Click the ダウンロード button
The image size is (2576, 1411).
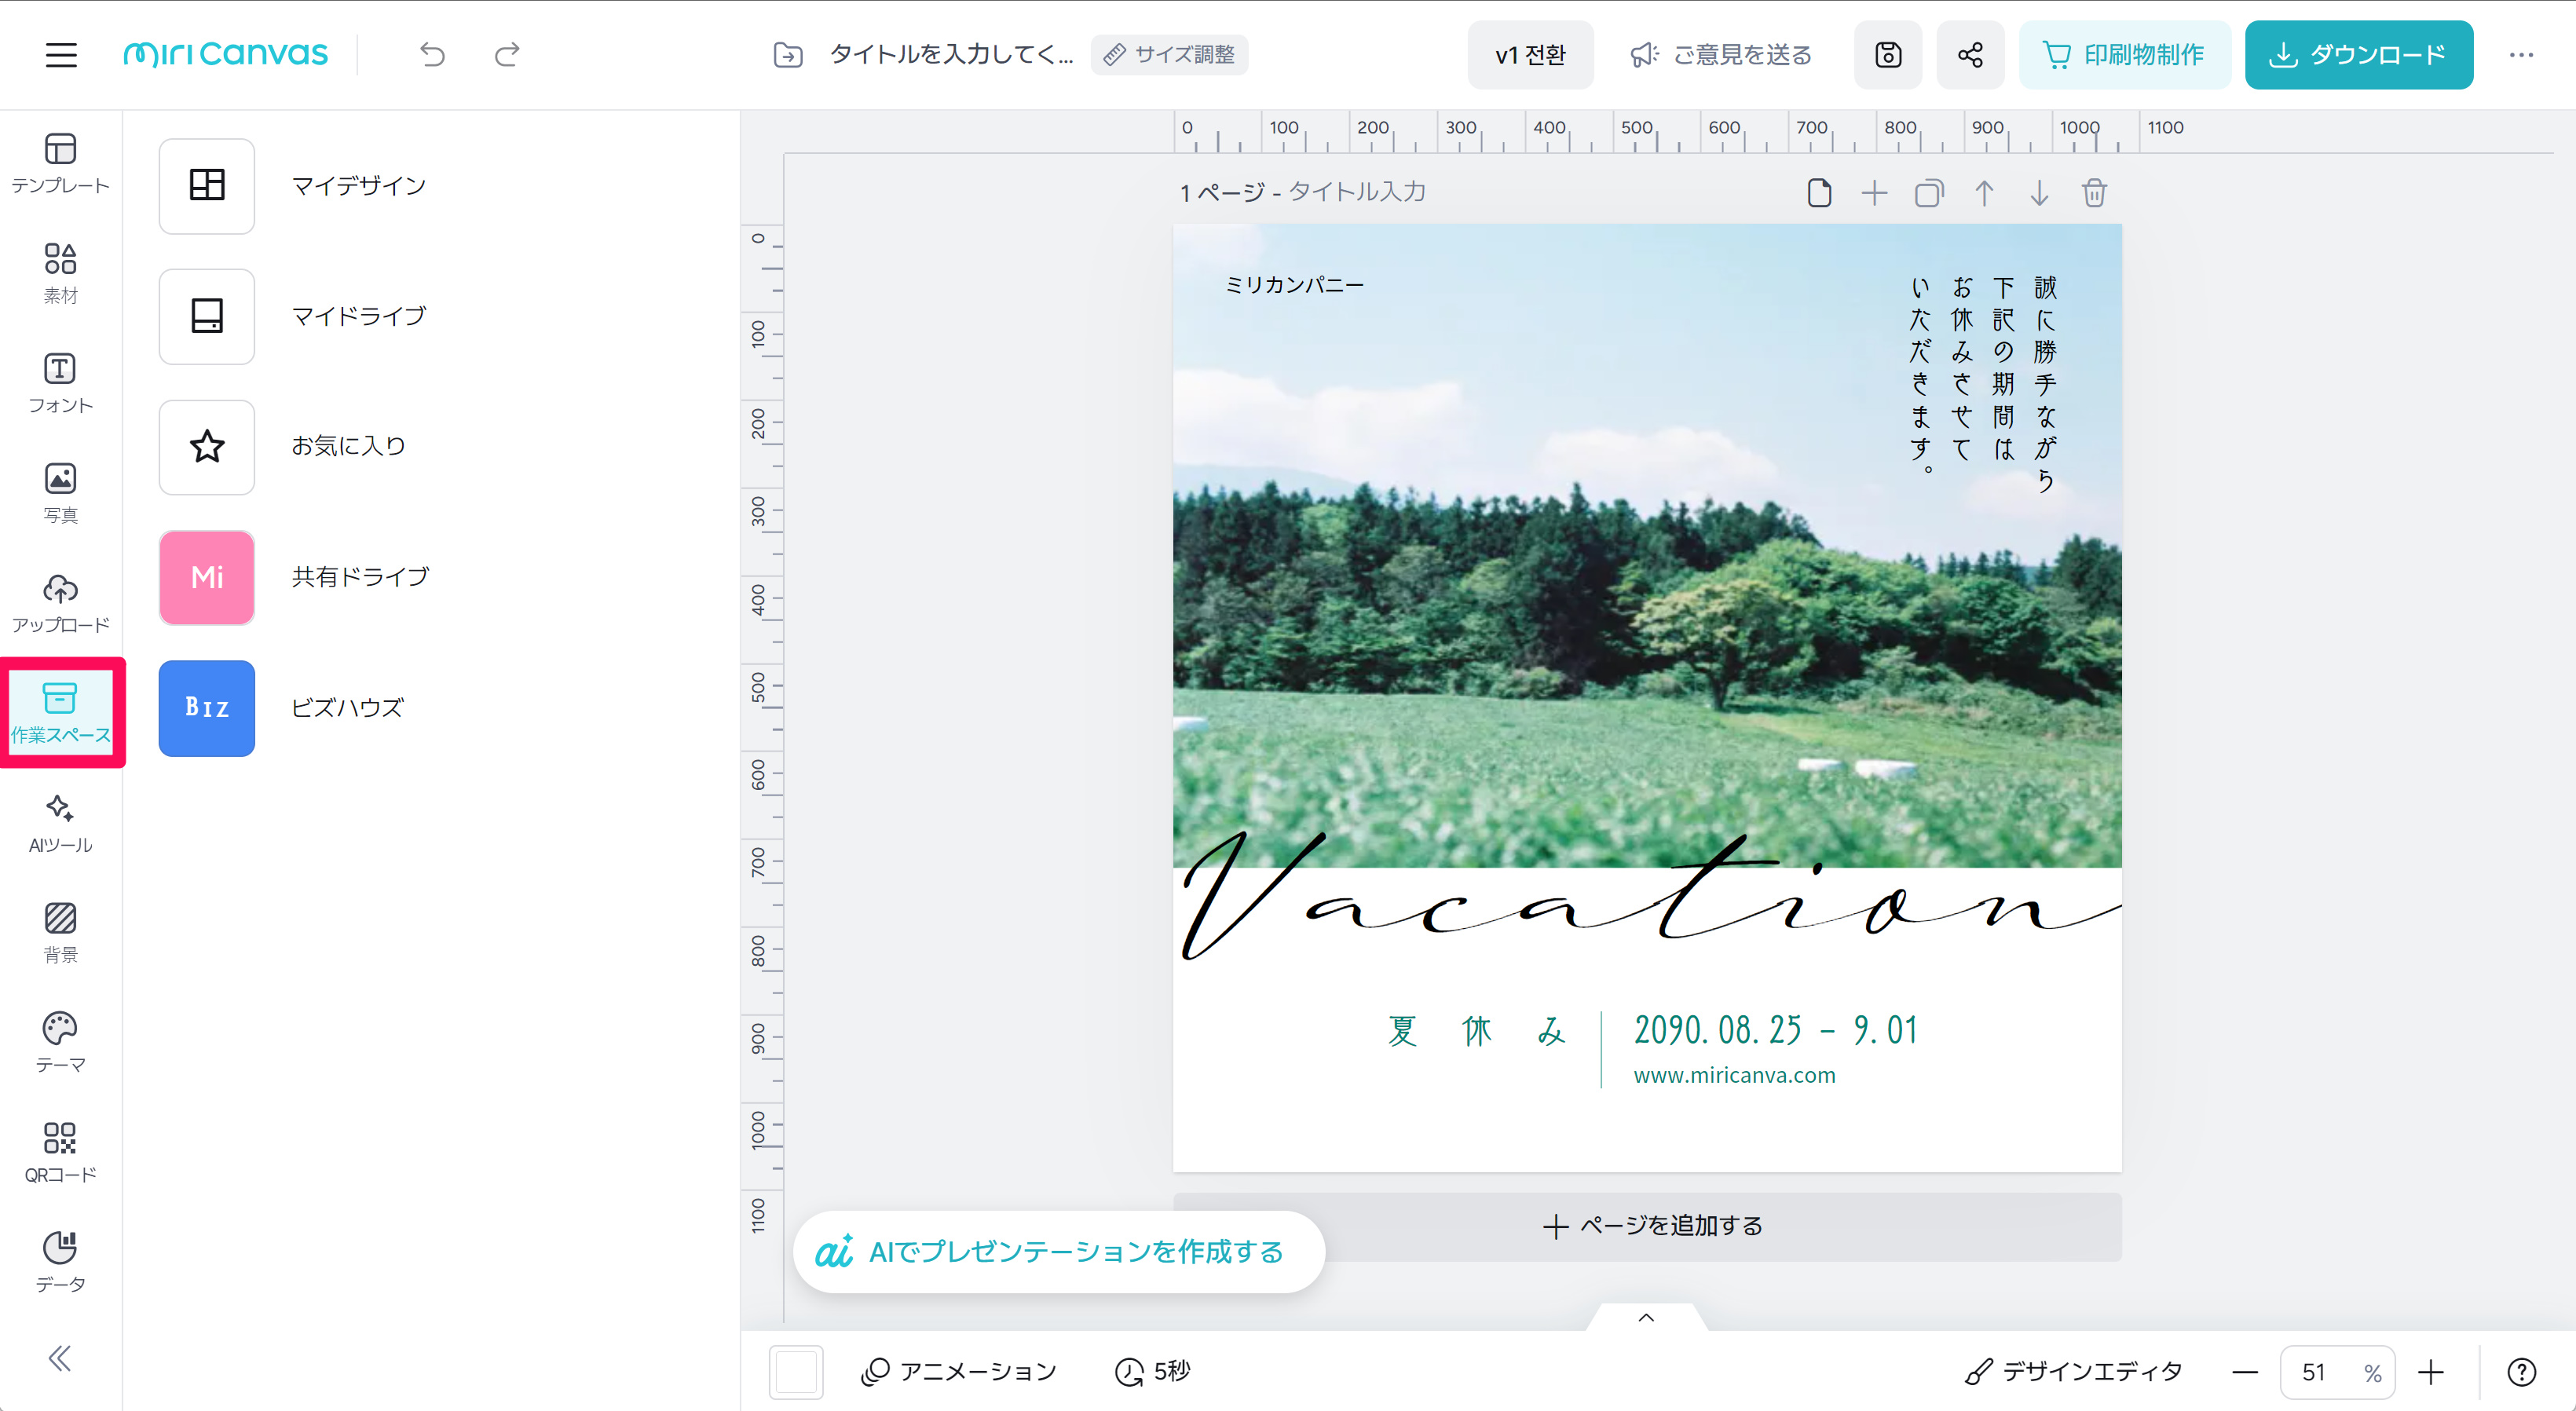pyautogui.click(x=2358, y=54)
